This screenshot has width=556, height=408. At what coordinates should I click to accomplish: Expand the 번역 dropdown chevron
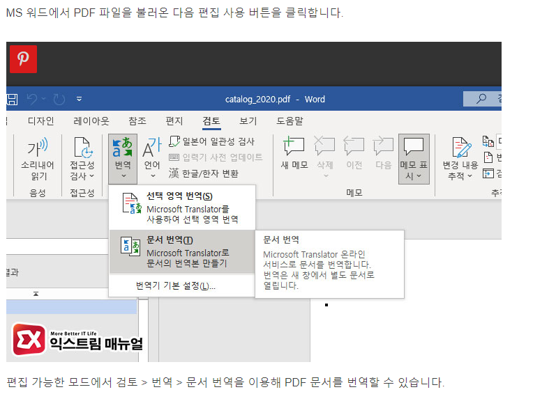pos(123,176)
